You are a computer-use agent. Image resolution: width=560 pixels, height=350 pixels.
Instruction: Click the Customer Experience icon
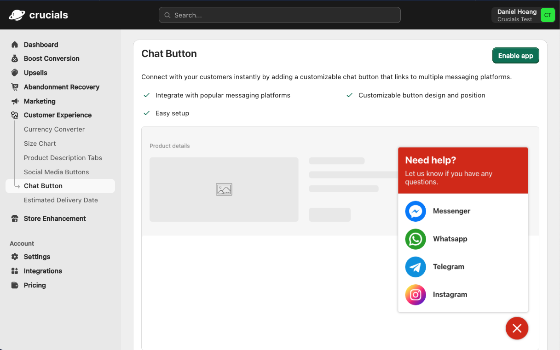[15, 115]
